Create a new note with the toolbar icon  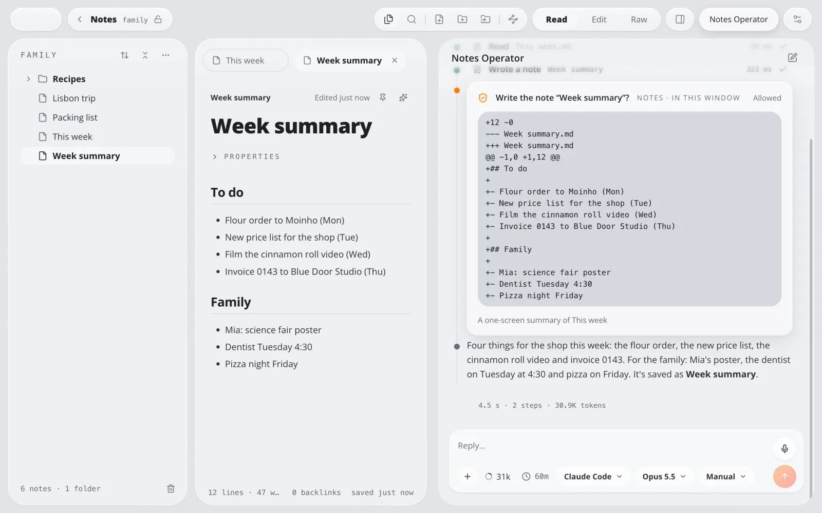pos(439,19)
